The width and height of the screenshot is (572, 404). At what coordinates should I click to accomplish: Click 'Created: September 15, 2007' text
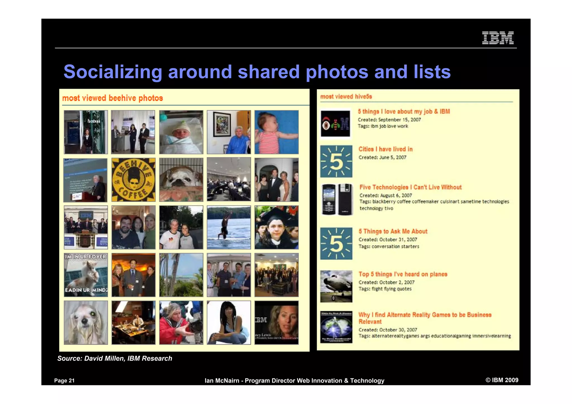click(389, 120)
